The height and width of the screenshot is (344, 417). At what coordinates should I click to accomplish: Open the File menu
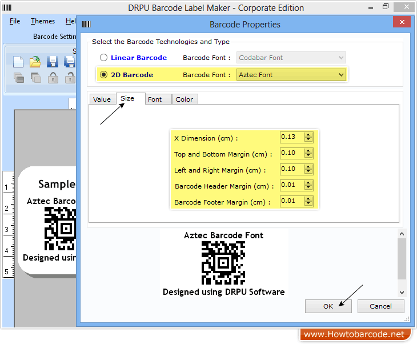tap(15, 21)
